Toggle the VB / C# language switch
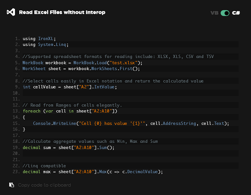Viewport: 251px width, 195px height. pos(225,13)
